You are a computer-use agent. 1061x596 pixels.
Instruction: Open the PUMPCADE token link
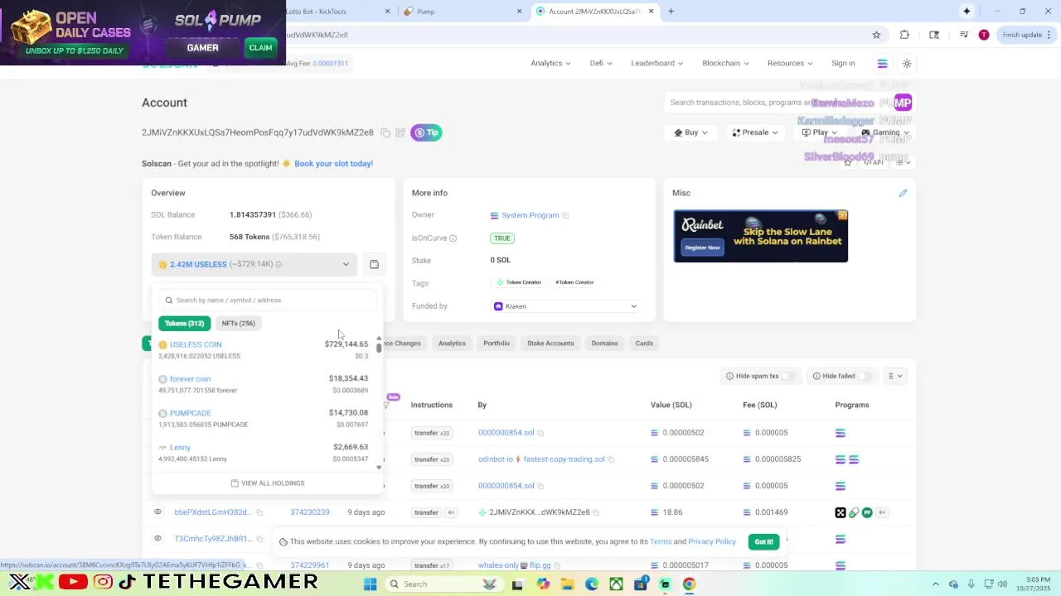190,413
